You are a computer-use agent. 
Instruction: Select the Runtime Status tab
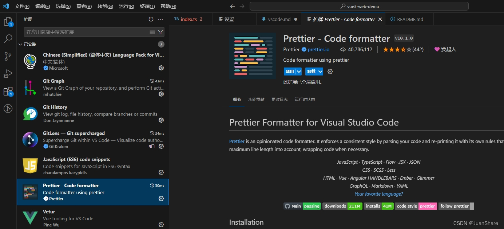305,99
